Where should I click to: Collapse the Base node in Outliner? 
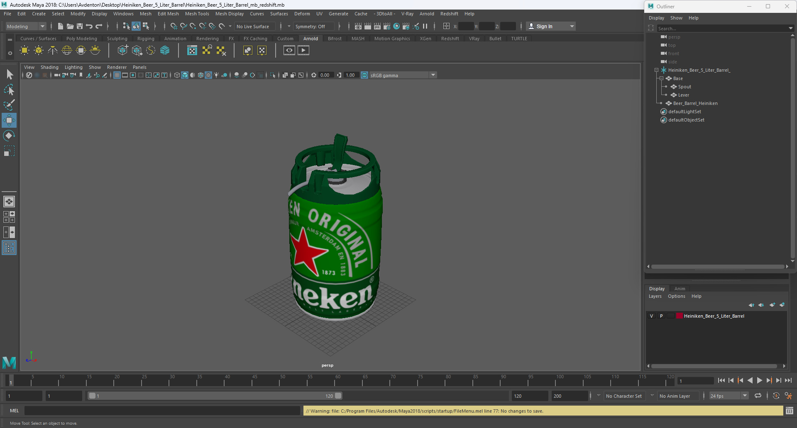point(661,78)
